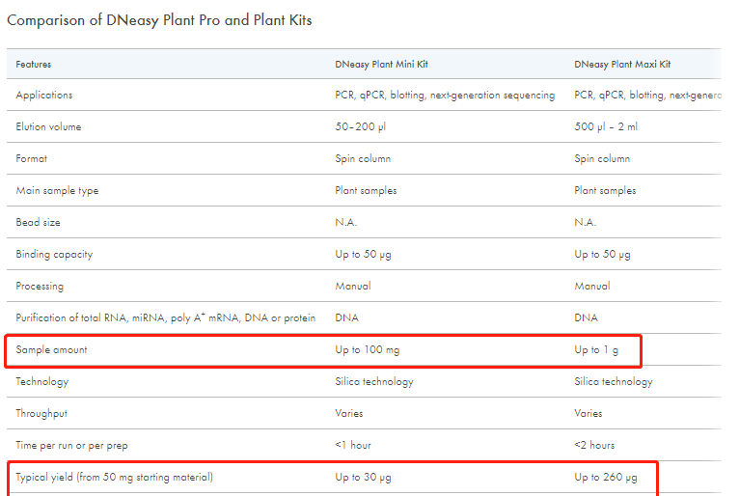This screenshot has height=496, width=739.
Task: Click the 'DNeasy Plant Mini Kit' column header
Action: click(381, 65)
